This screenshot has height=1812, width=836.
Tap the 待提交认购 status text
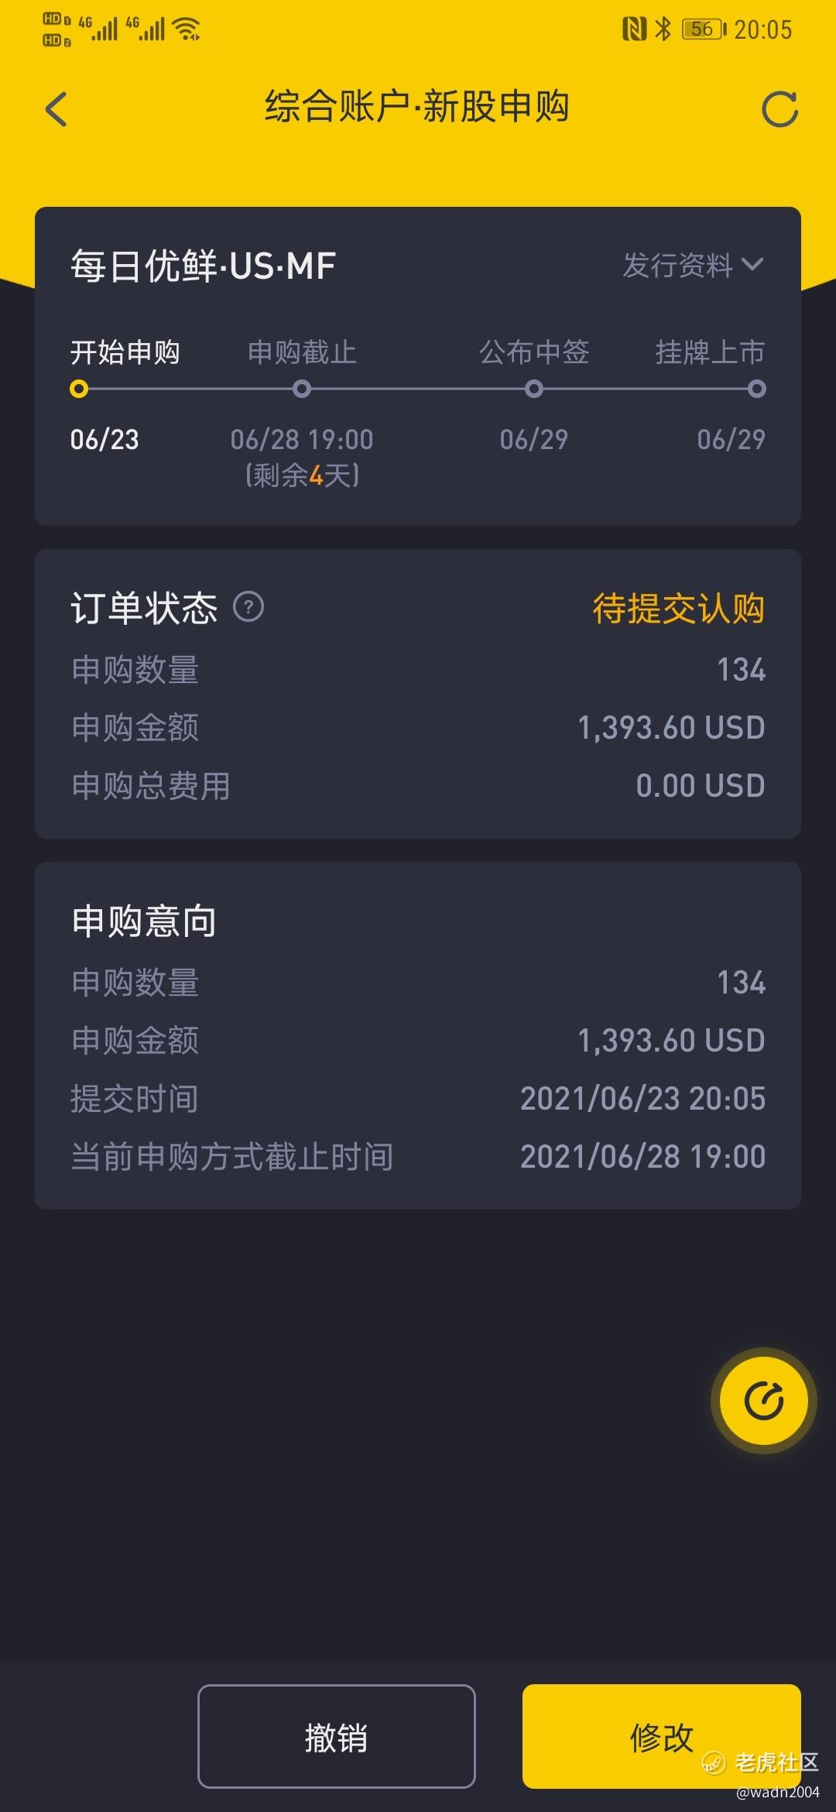click(678, 608)
